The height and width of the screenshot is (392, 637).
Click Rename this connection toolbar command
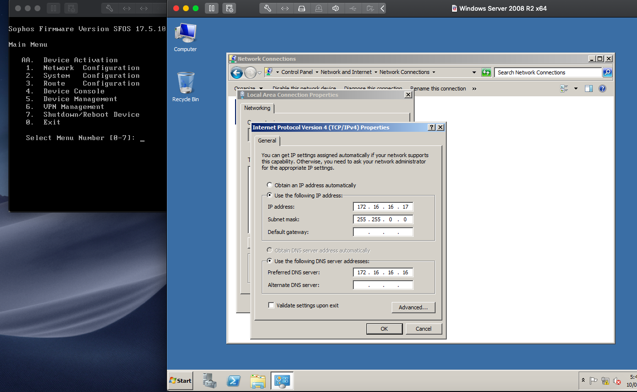click(438, 89)
